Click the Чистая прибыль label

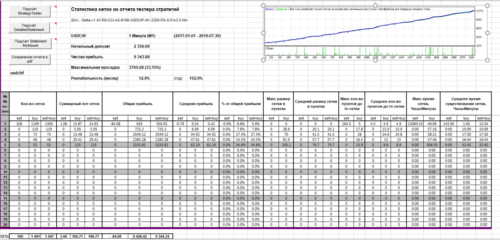pos(87,57)
